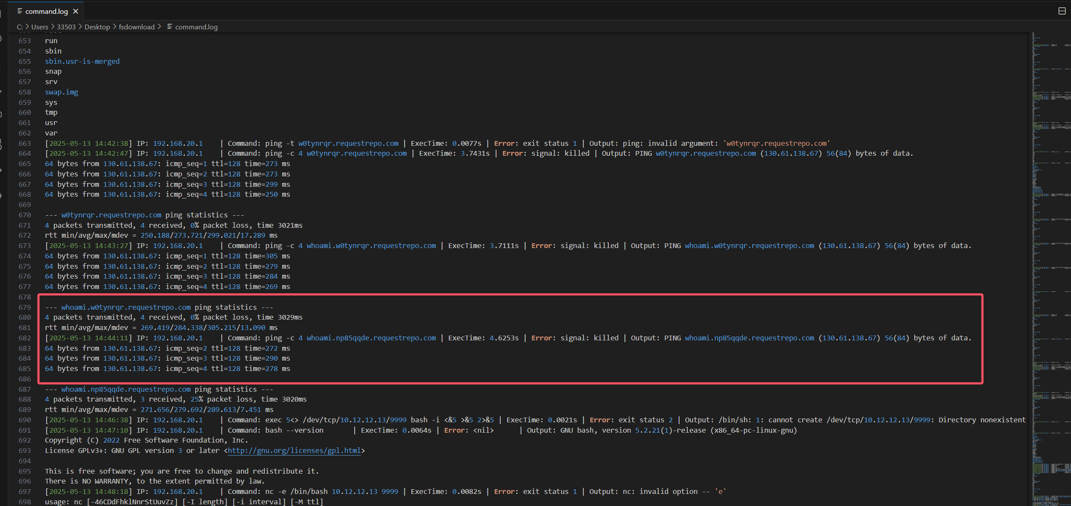
Task: Click the file icon on the command.log tab
Action: click(19, 11)
